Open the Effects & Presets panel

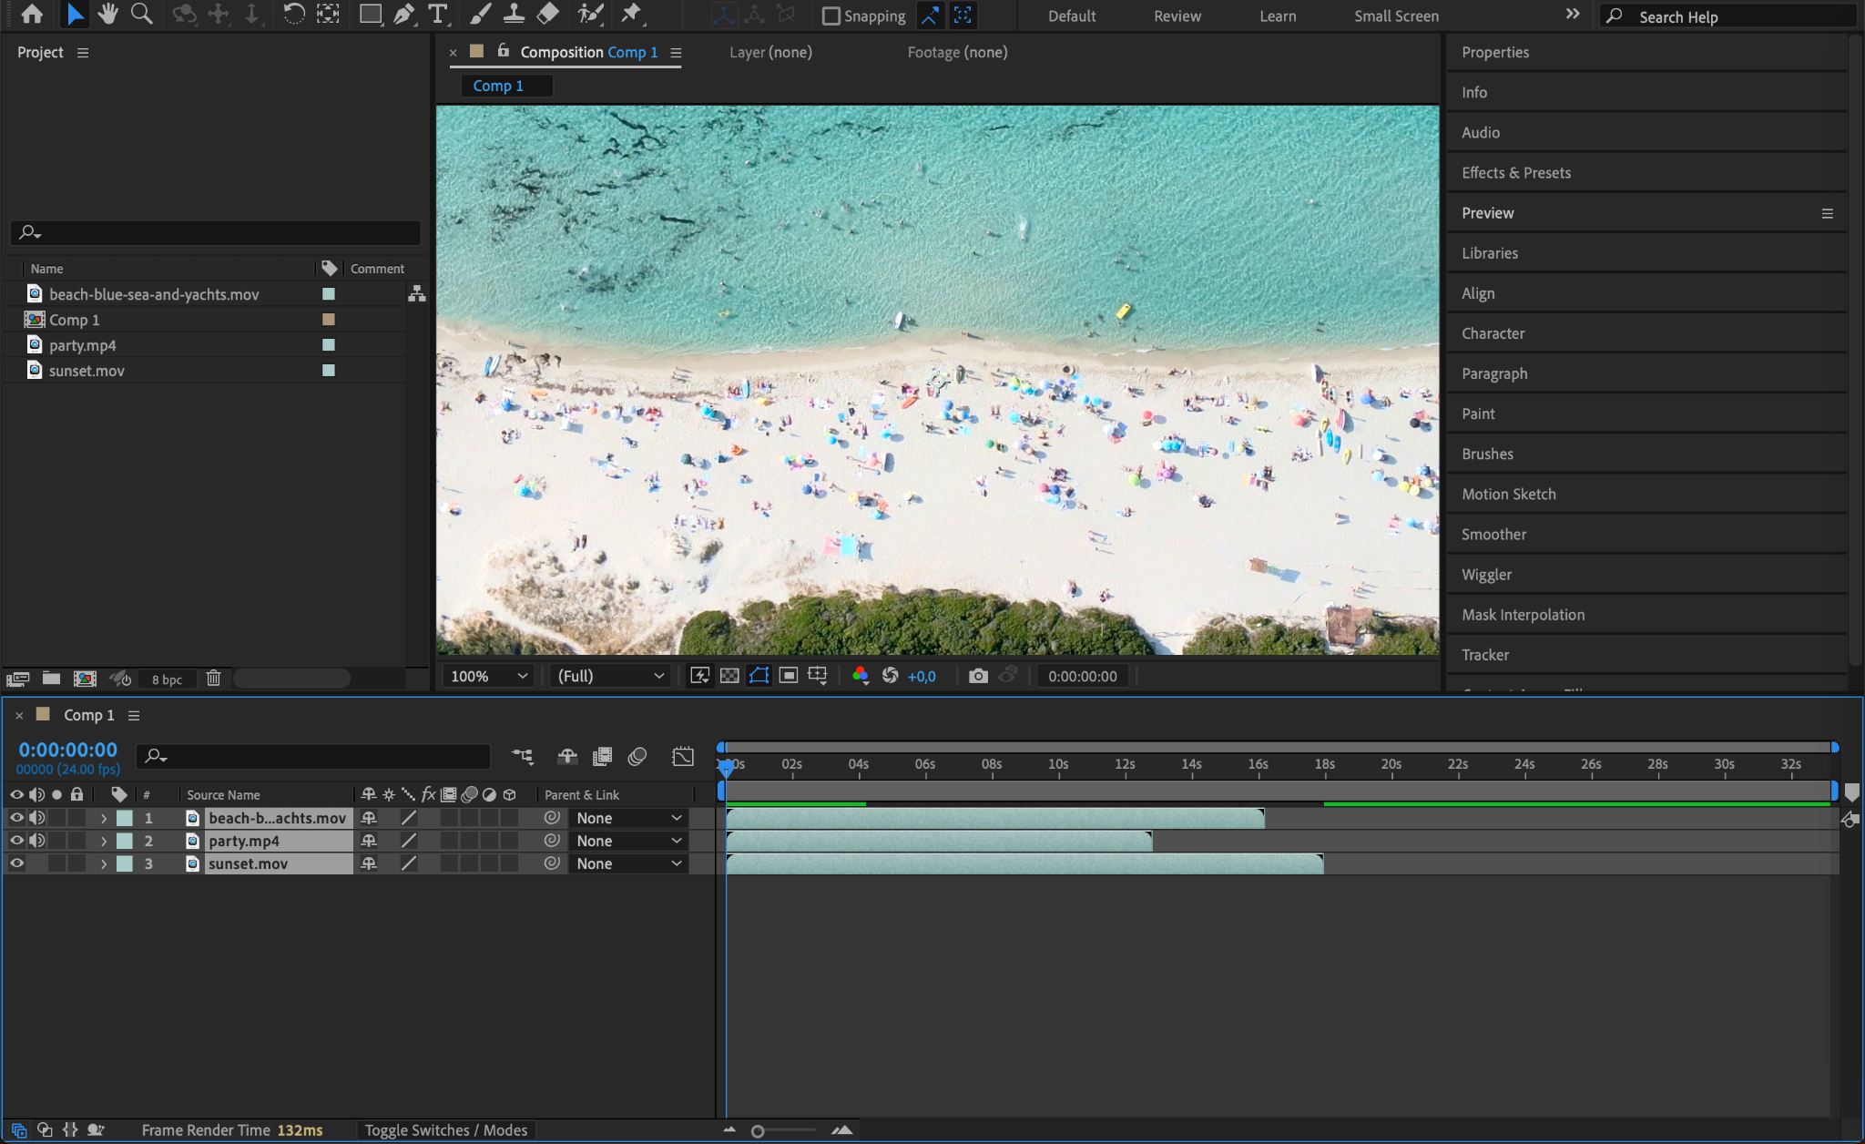pyautogui.click(x=1515, y=172)
